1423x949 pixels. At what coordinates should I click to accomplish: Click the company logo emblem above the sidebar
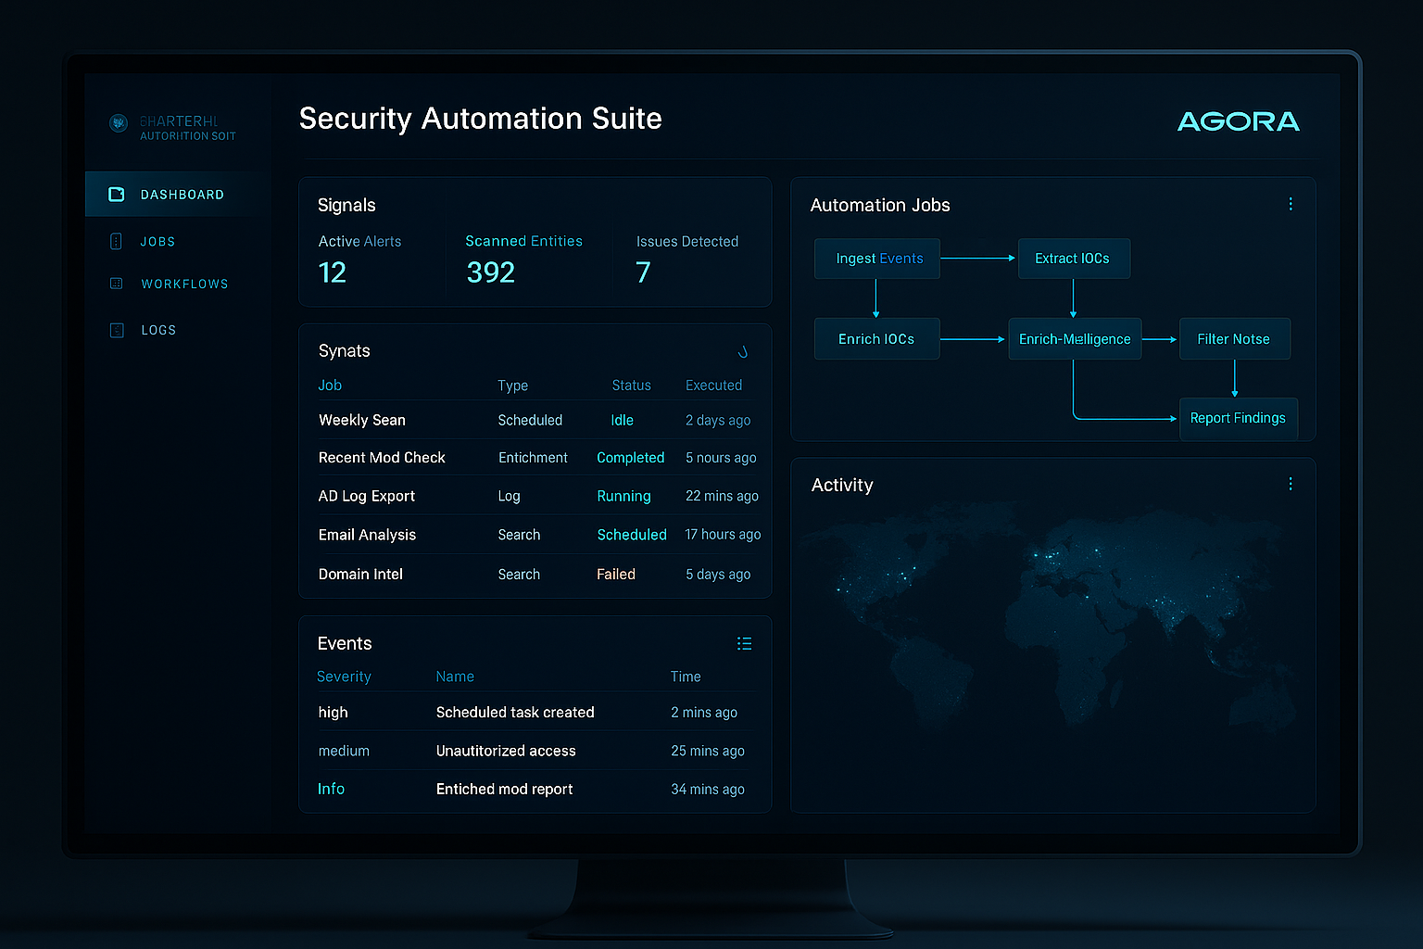click(119, 123)
